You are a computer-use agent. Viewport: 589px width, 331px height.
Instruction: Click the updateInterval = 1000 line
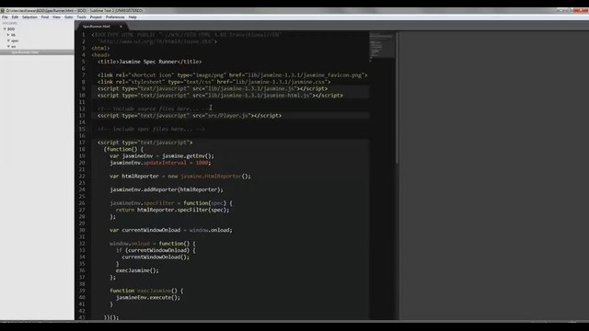pyautogui.click(x=160, y=163)
